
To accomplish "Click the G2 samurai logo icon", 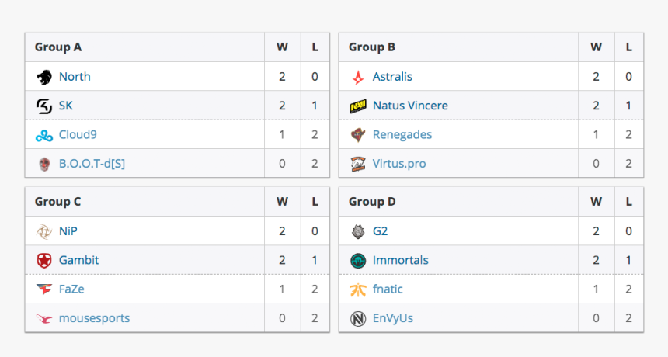I will pos(358,231).
